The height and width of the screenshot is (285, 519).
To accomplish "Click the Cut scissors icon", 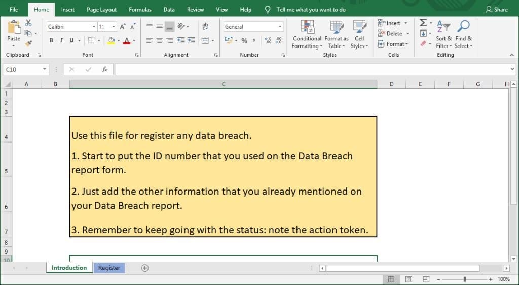I will point(28,23).
